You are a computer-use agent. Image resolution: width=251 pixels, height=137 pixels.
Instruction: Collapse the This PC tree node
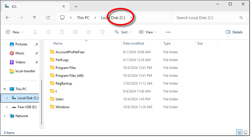(x=5, y=89)
